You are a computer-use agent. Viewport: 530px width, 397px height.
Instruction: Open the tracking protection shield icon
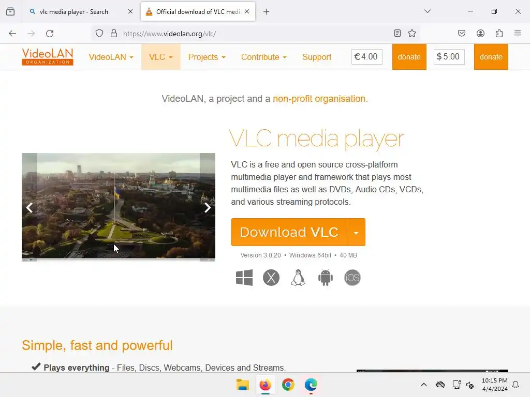[99, 34]
